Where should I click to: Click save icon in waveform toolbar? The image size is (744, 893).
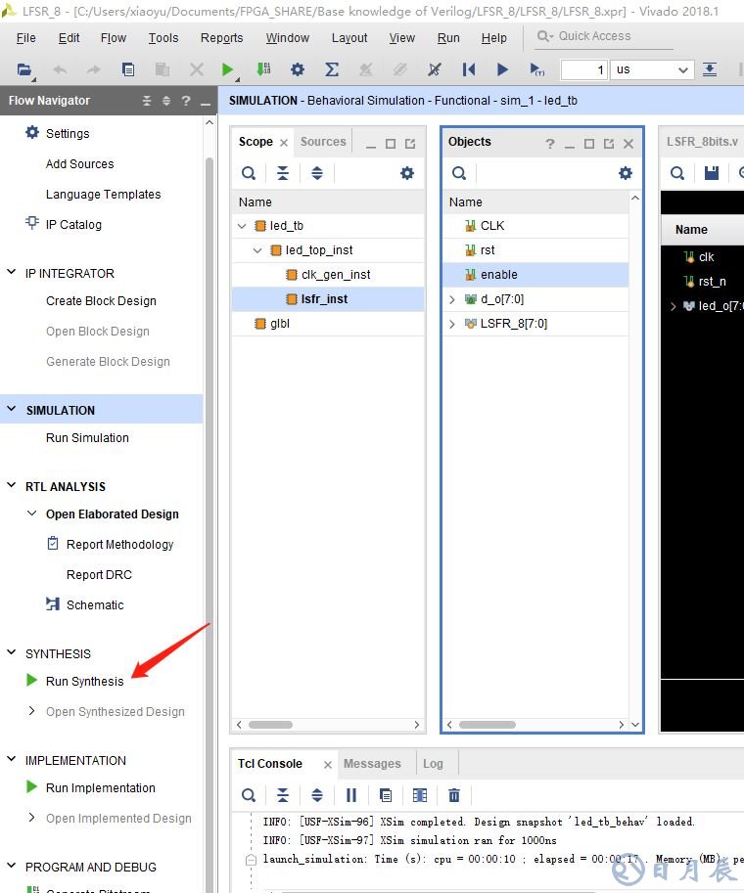[x=712, y=173]
